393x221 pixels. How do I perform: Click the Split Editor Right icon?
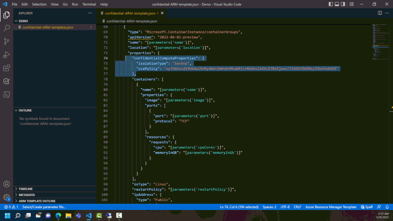click(380, 13)
